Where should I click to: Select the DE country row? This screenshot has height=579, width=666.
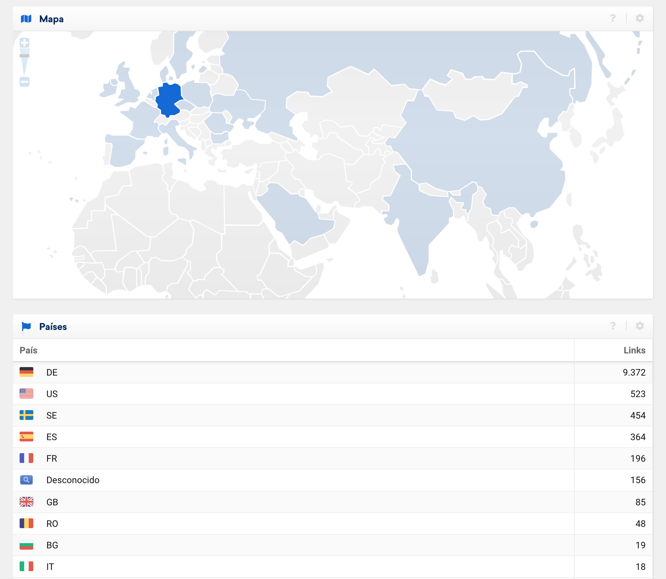(x=52, y=372)
